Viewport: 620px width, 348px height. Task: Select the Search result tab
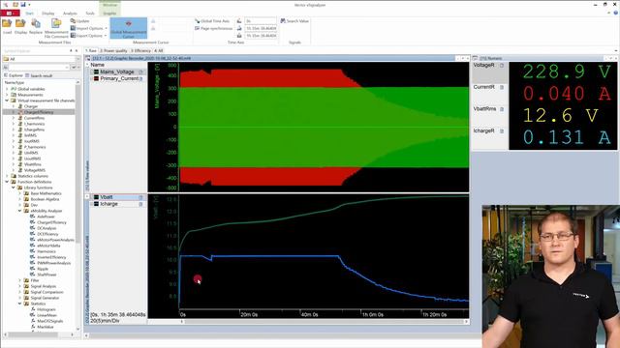(x=39, y=75)
